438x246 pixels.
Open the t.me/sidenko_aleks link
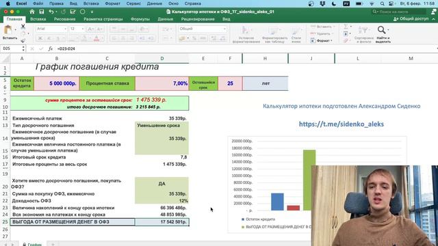pyautogui.click(x=342, y=124)
